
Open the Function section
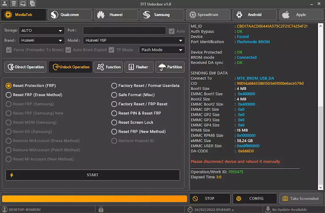click(108, 67)
